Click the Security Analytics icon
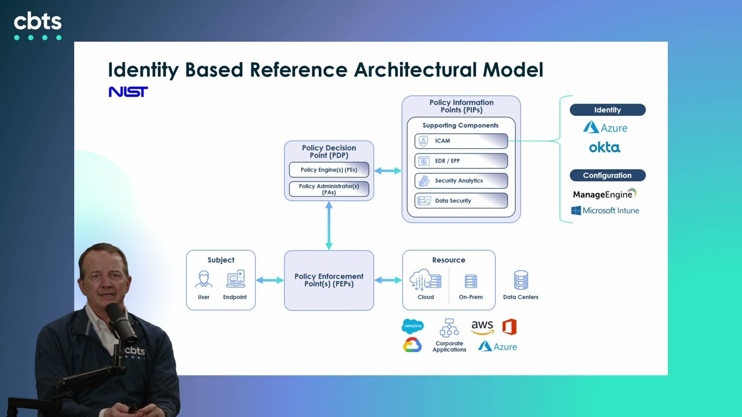Viewport: 742px width, 417px height. point(424,181)
